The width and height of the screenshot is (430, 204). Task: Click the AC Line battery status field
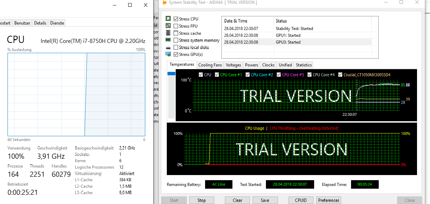(219, 184)
